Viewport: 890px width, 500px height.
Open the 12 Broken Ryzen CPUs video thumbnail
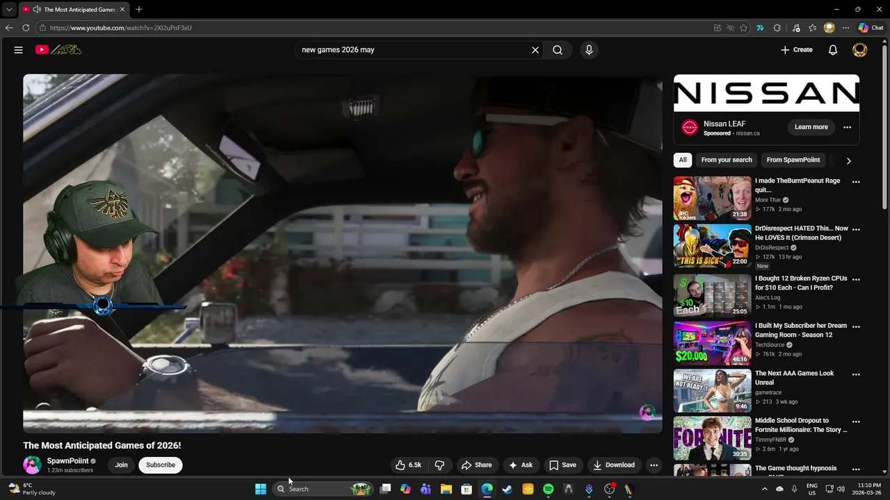click(712, 294)
